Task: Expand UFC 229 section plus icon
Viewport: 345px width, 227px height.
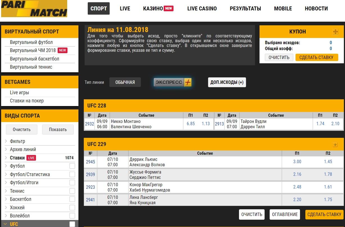Action: pyautogui.click(x=335, y=145)
